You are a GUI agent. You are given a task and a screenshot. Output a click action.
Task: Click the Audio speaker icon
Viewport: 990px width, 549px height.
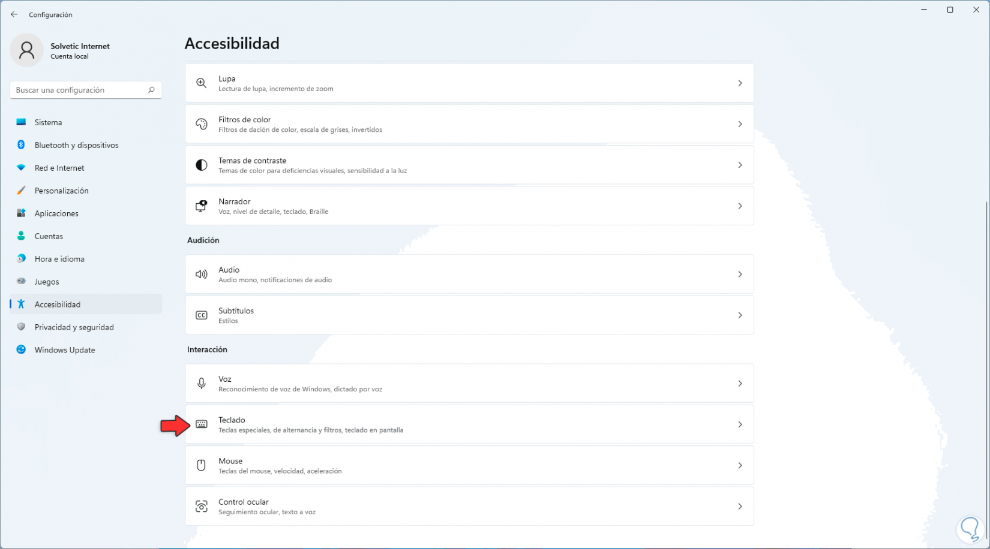point(202,274)
